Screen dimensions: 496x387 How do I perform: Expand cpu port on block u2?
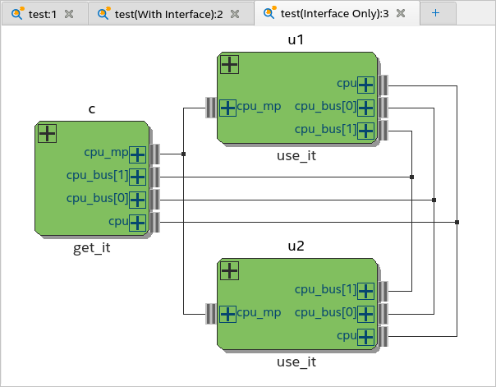(x=366, y=337)
